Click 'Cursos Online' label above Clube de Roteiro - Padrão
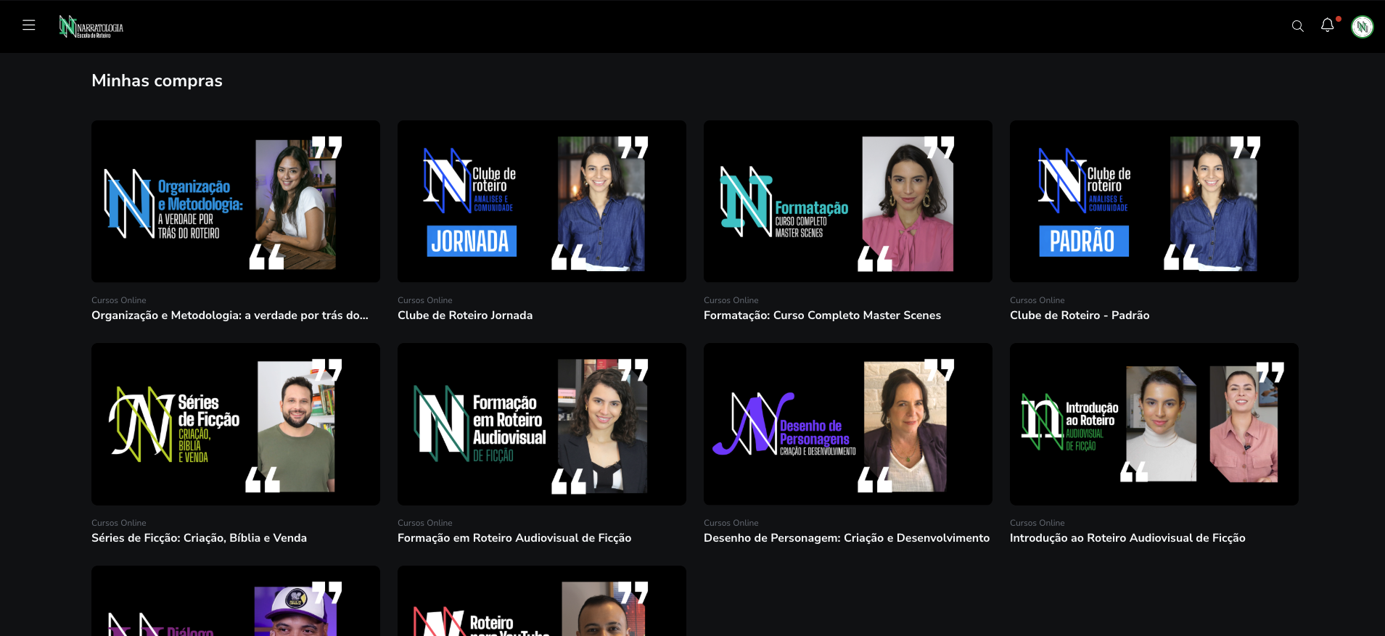The width and height of the screenshot is (1385, 636). click(1037, 300)
